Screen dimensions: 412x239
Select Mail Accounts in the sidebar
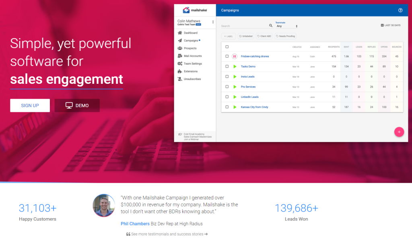click(x=190, y=56)
